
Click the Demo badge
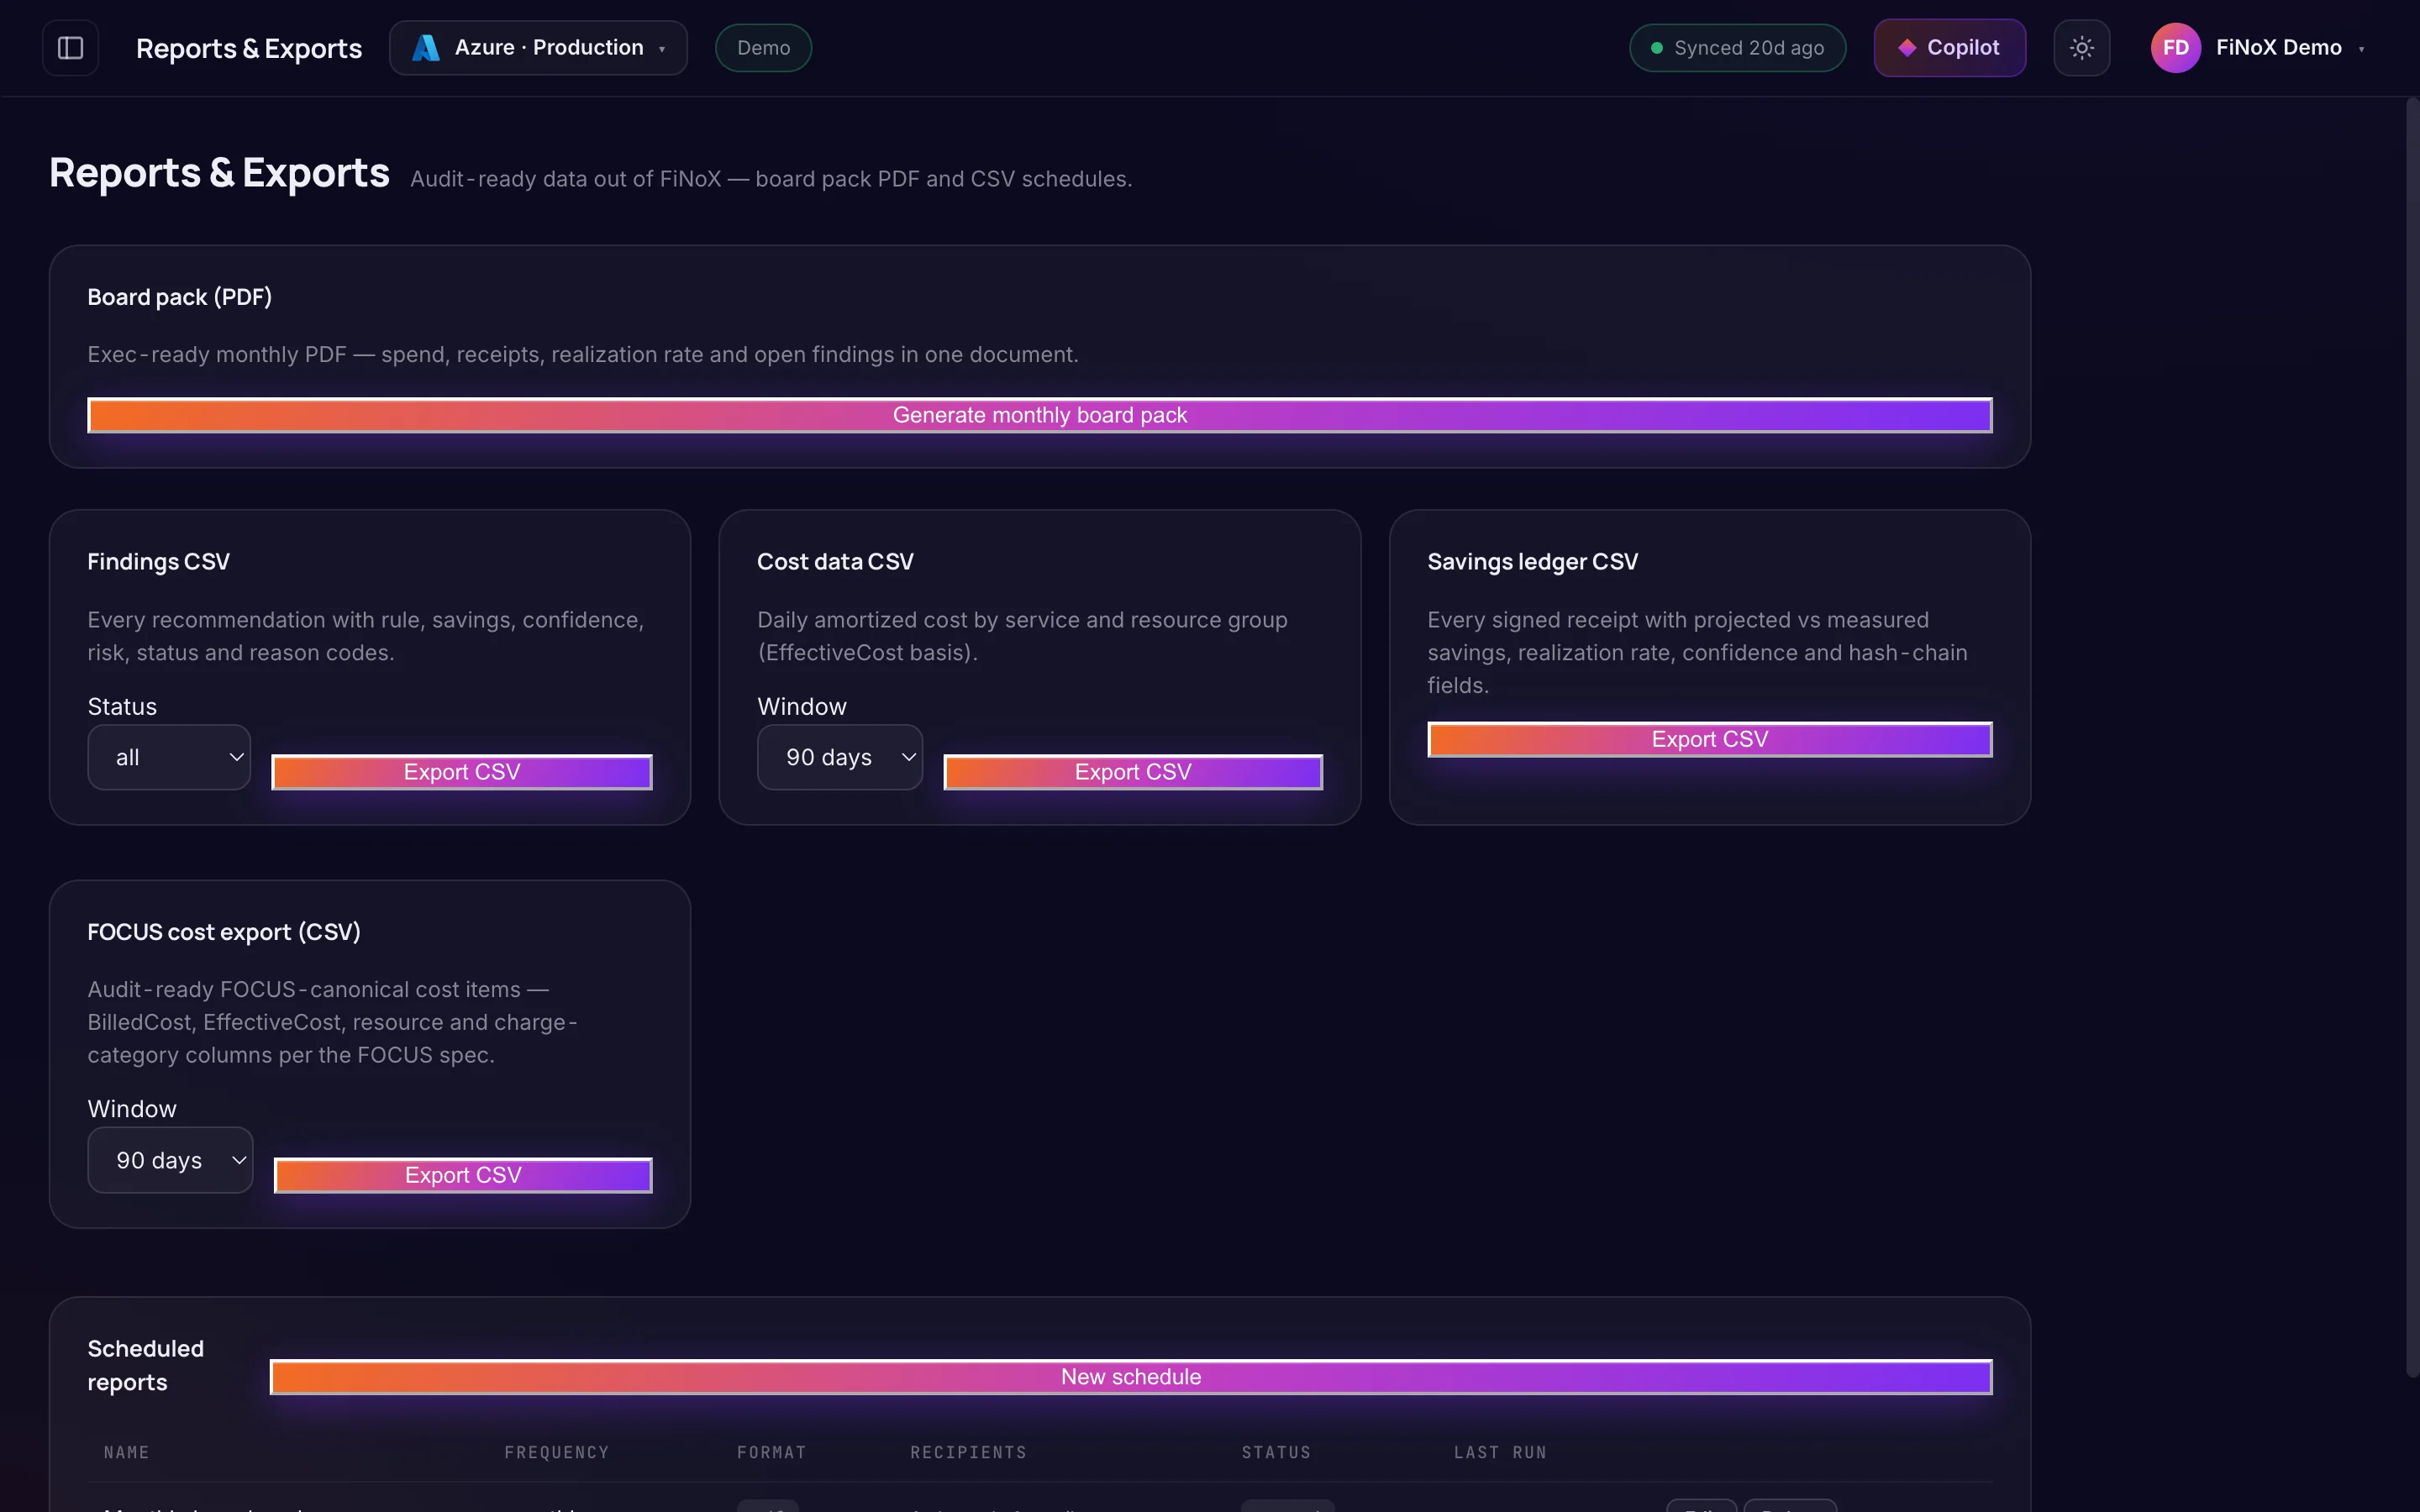point(763,48)
